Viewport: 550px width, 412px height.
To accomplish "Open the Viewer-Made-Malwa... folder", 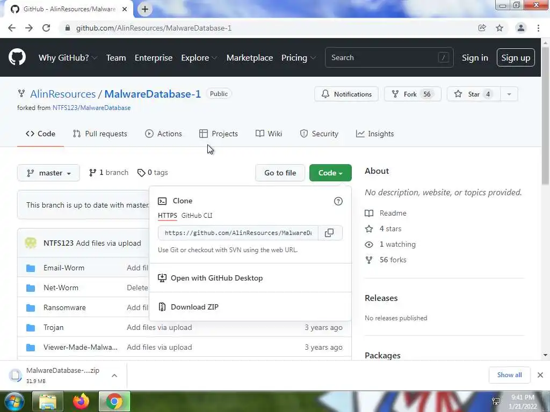I will click(81, 347).
